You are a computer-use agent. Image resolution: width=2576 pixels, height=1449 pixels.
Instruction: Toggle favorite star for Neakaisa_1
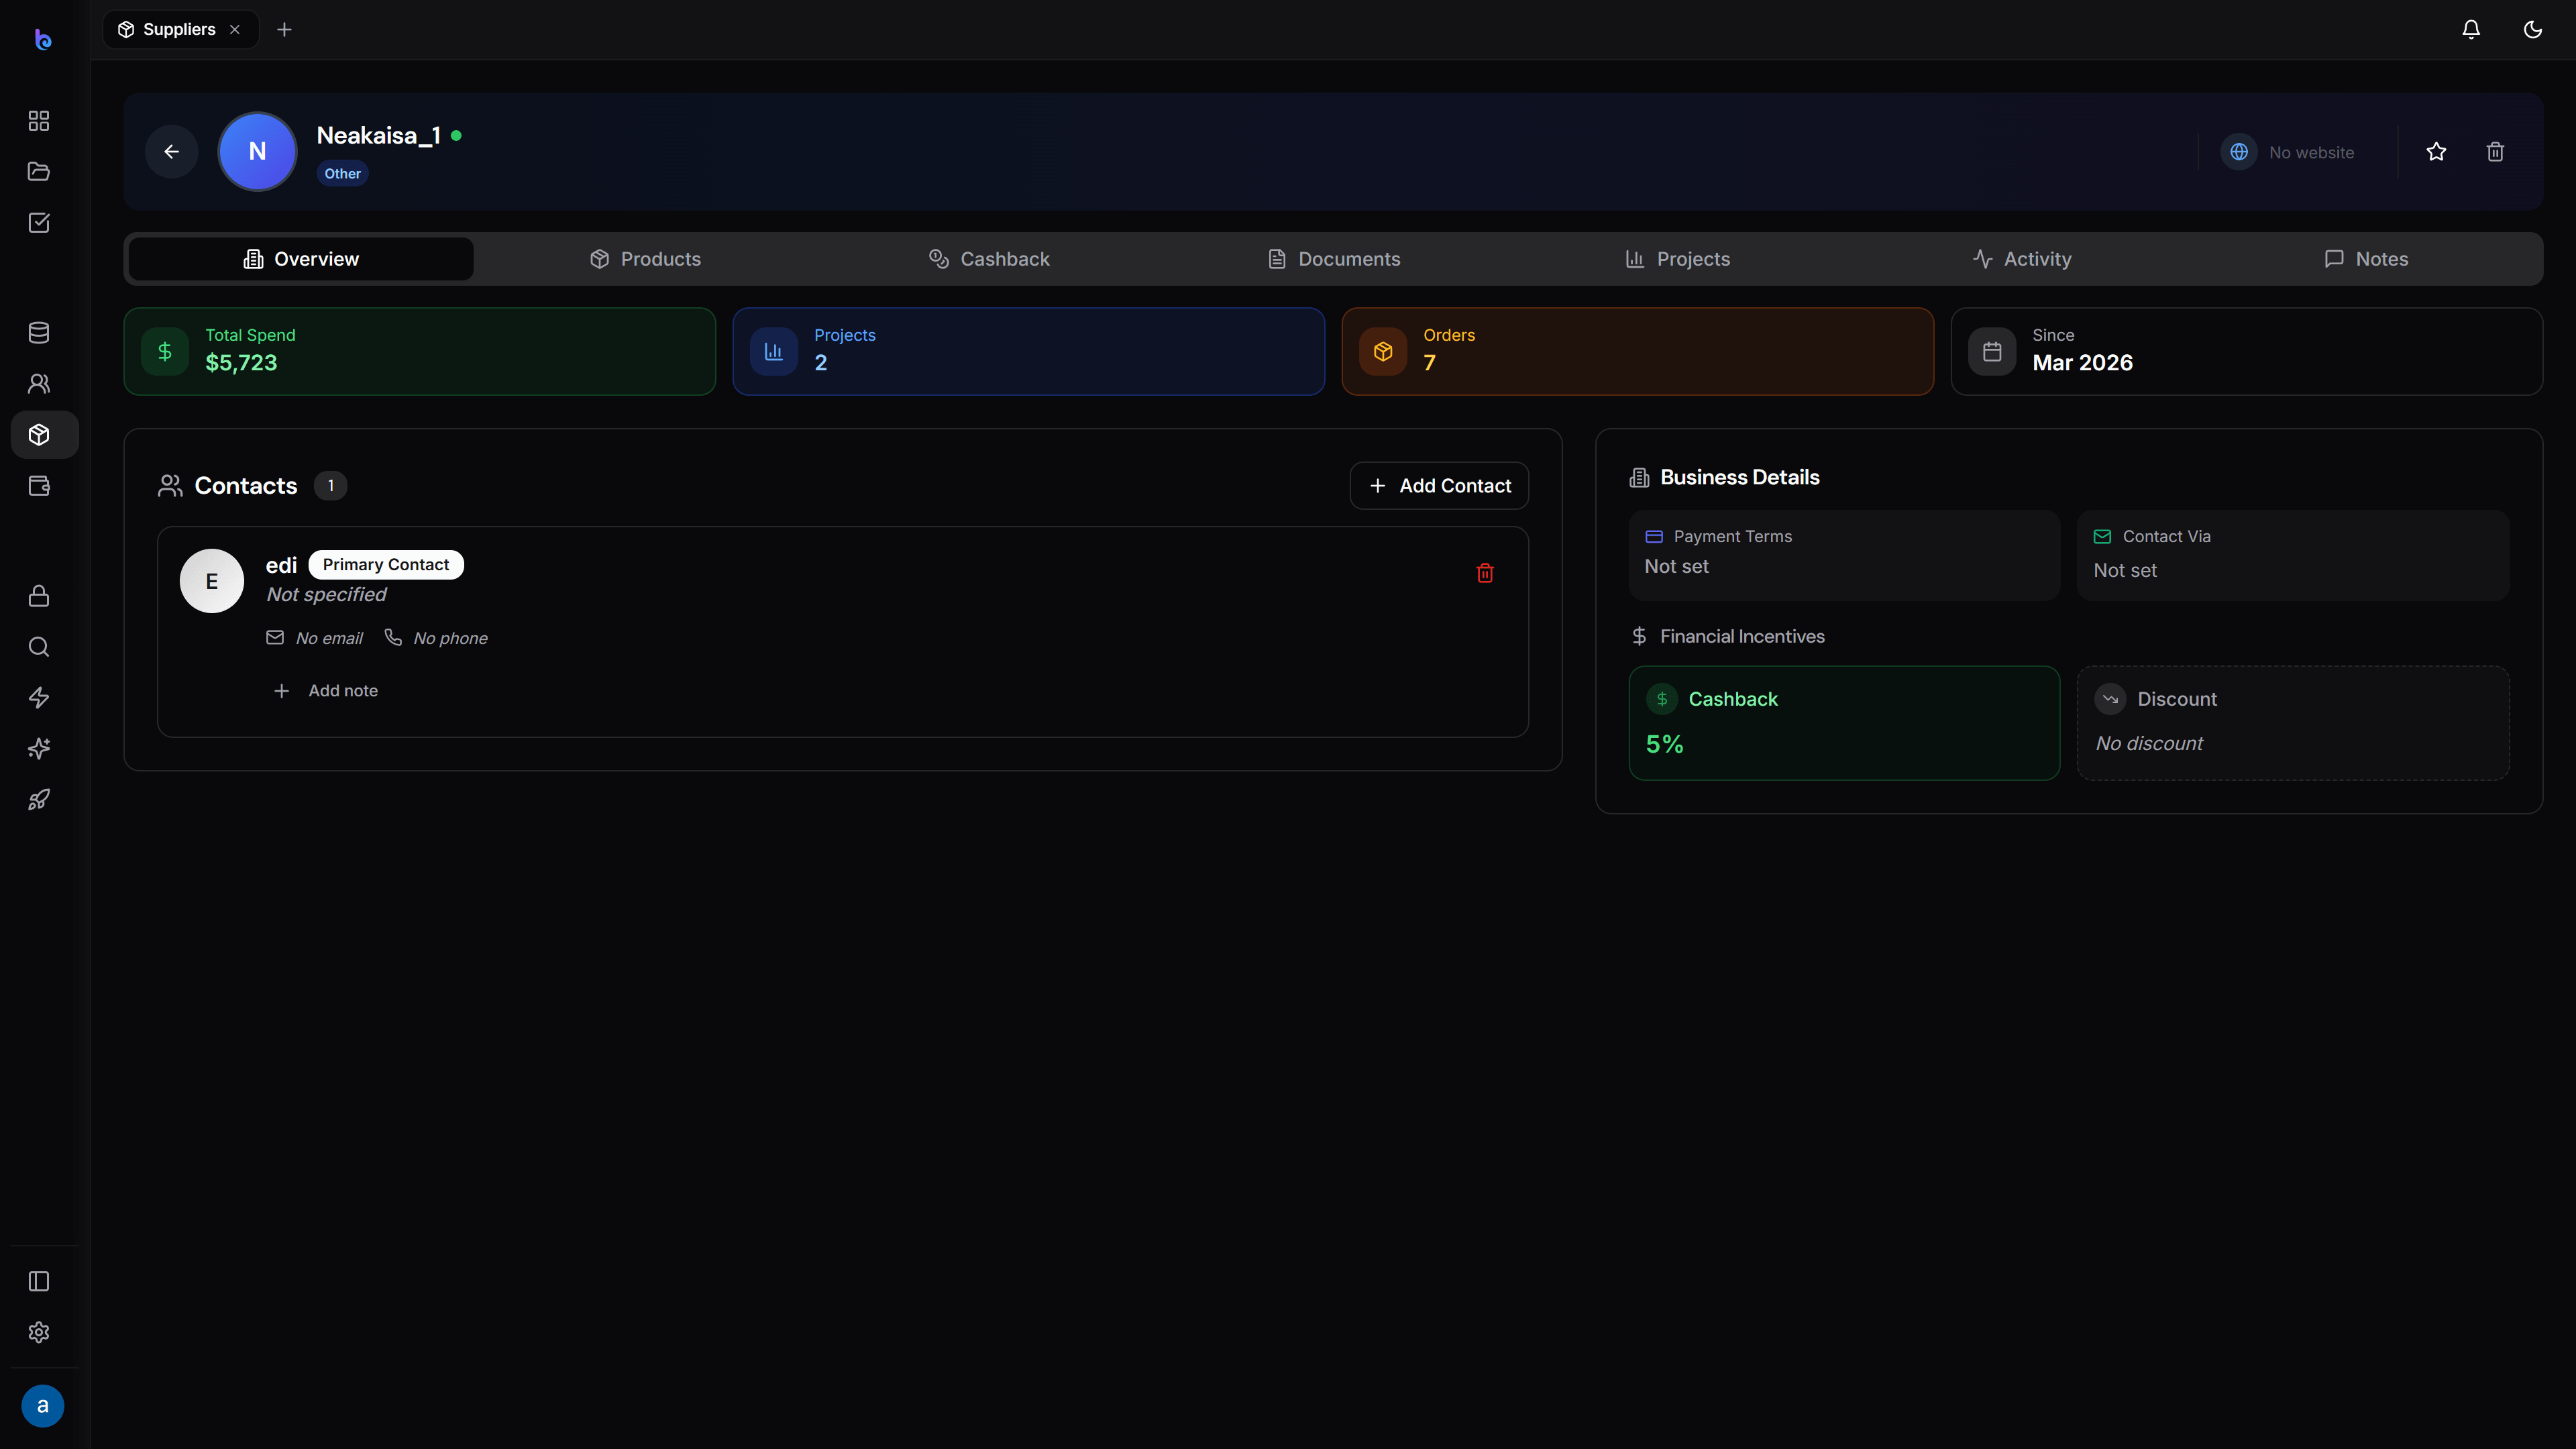[2436, 152]
